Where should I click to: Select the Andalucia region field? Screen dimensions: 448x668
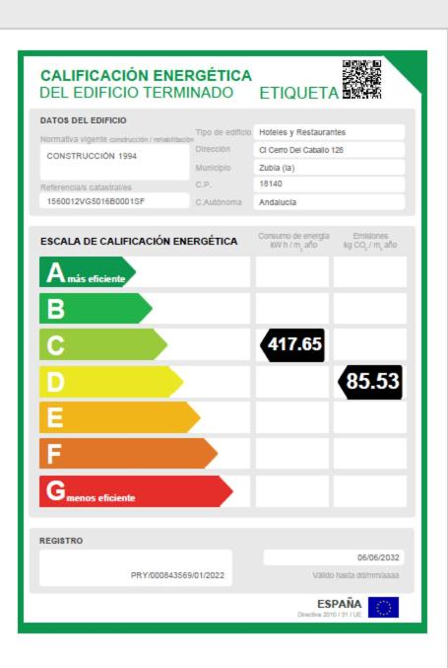coord(329,202)
